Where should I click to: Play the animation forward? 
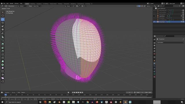pyautogui.click(x=78, y=92)
